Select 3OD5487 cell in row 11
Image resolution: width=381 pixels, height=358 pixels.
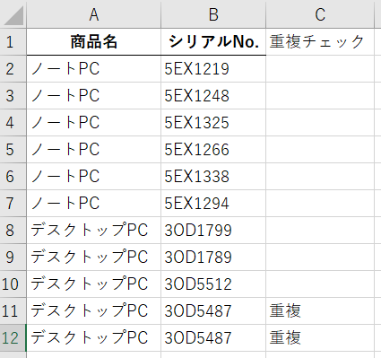click(213, 311)
